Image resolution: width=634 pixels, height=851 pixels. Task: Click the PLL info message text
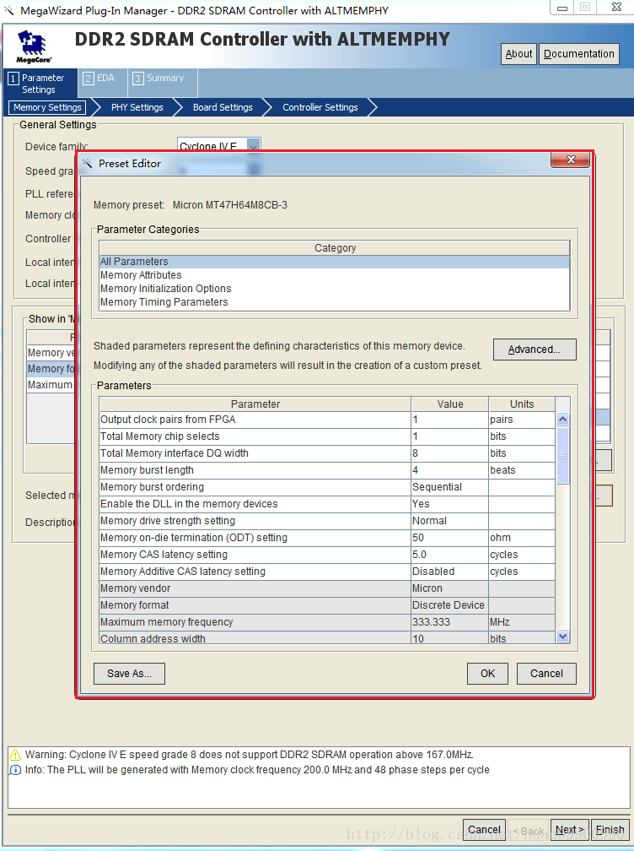(257, 770)
